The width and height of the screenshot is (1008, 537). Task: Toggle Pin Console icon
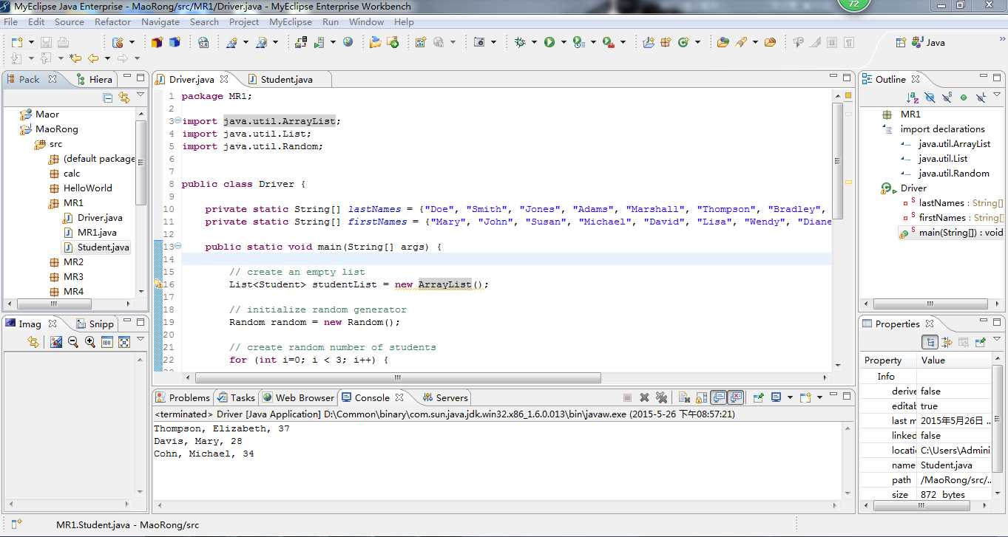(x=758, y=397)
